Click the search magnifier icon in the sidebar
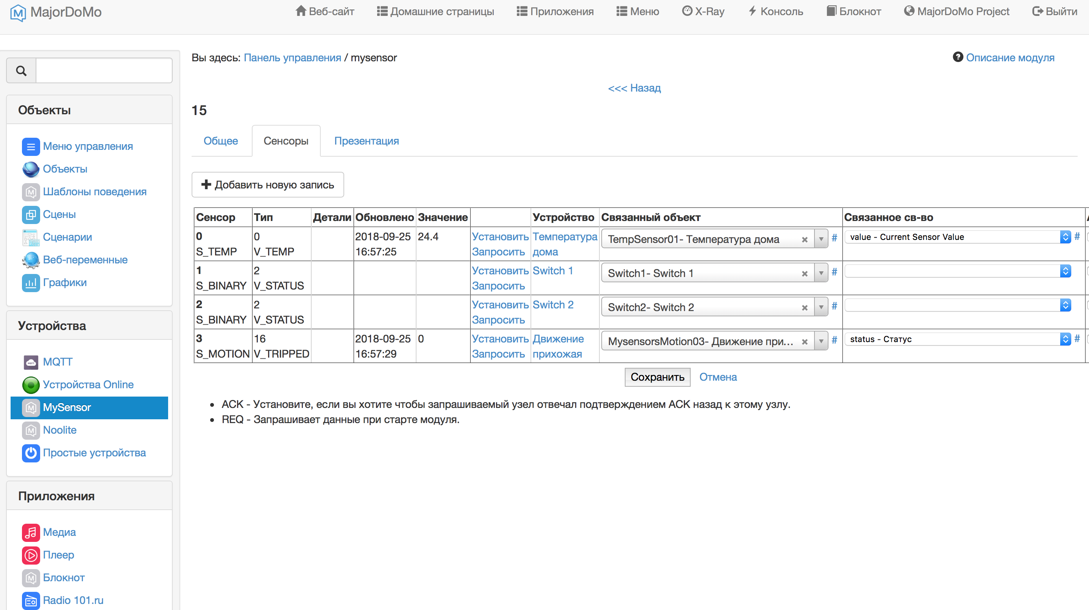 (x=21, y=70)
